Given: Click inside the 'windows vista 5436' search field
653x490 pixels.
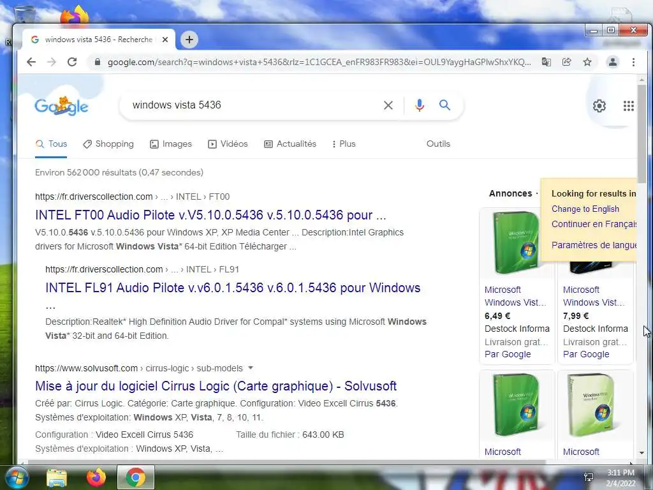Looking at the screenshot, I should point(254,105).
